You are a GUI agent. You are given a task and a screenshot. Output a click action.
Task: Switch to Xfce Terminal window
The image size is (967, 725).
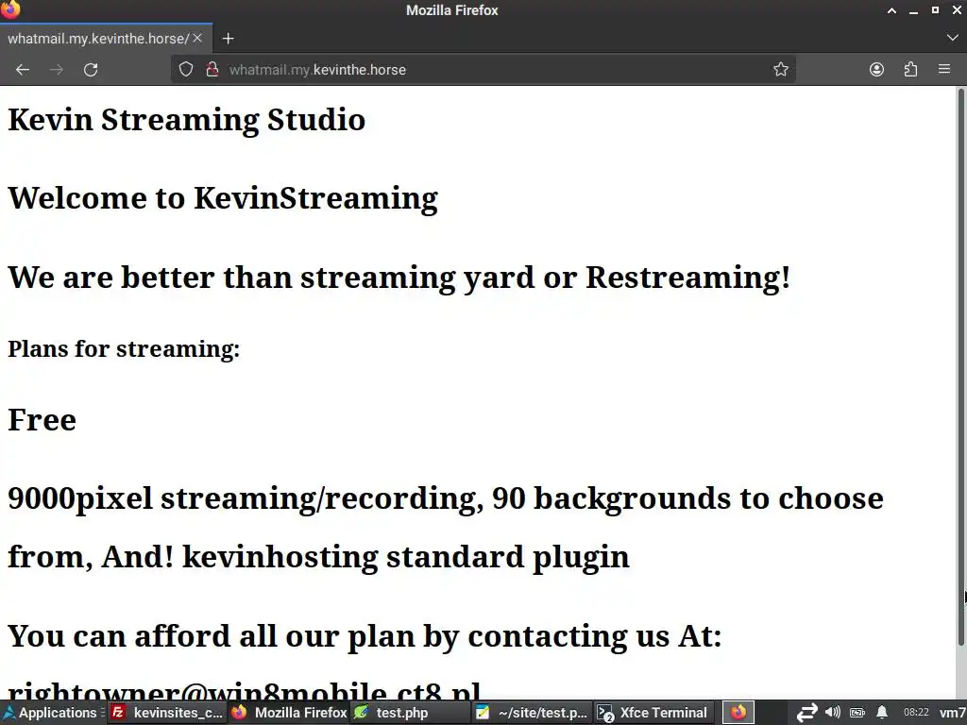click(653, 713)
